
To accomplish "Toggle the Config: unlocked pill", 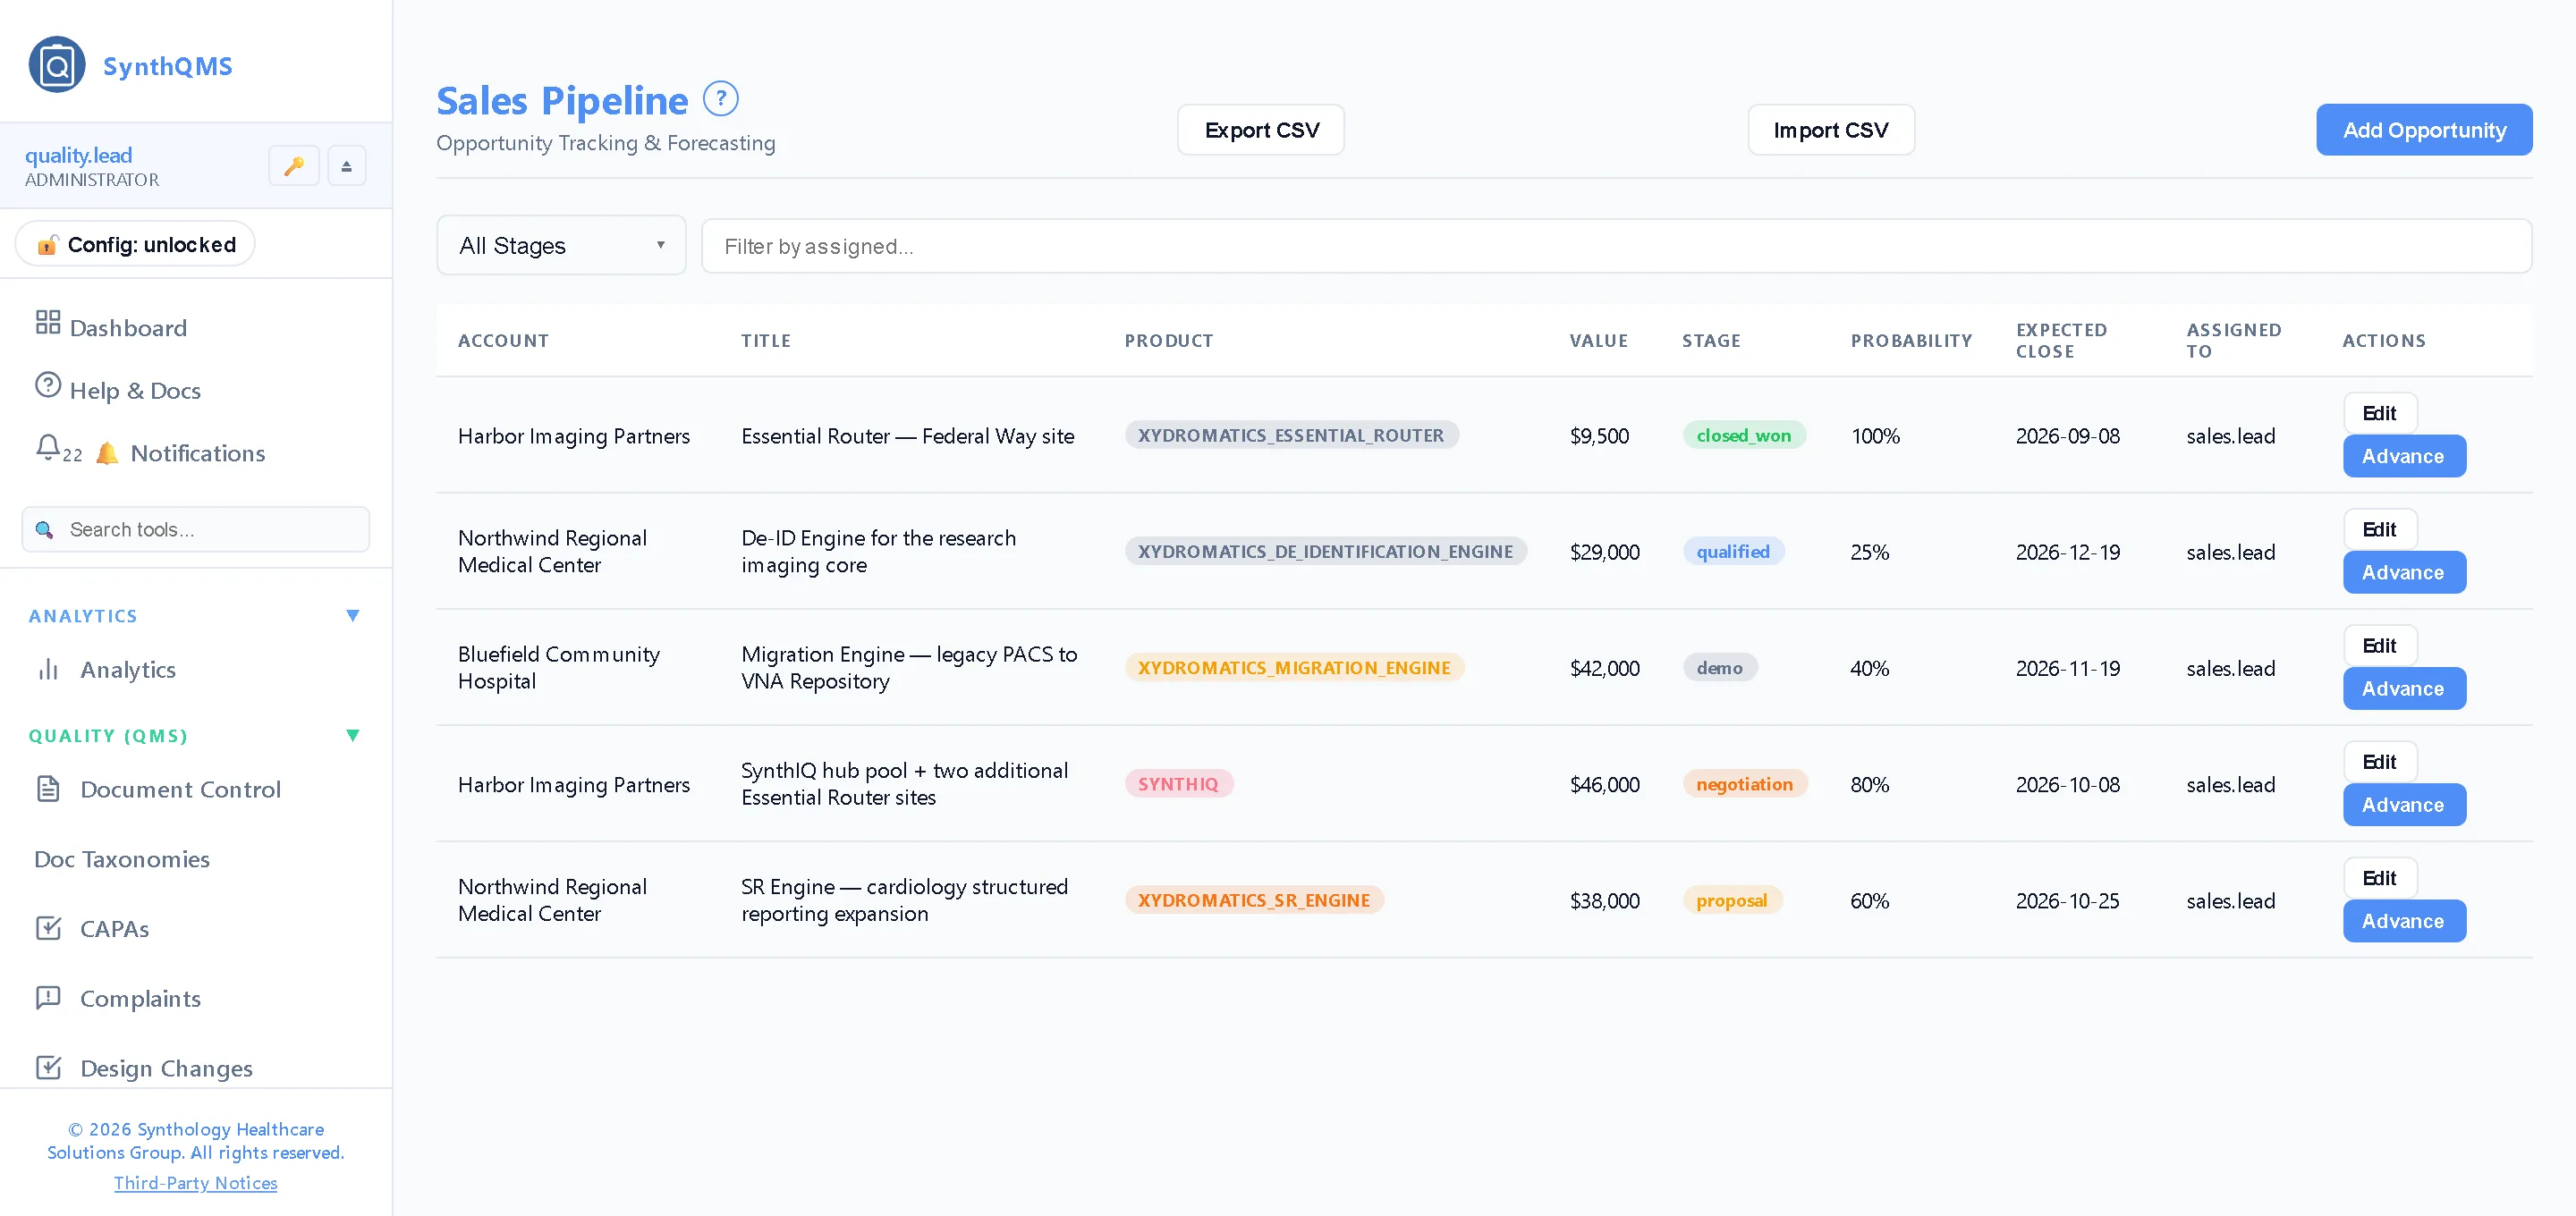I will (x=135, y=244).
